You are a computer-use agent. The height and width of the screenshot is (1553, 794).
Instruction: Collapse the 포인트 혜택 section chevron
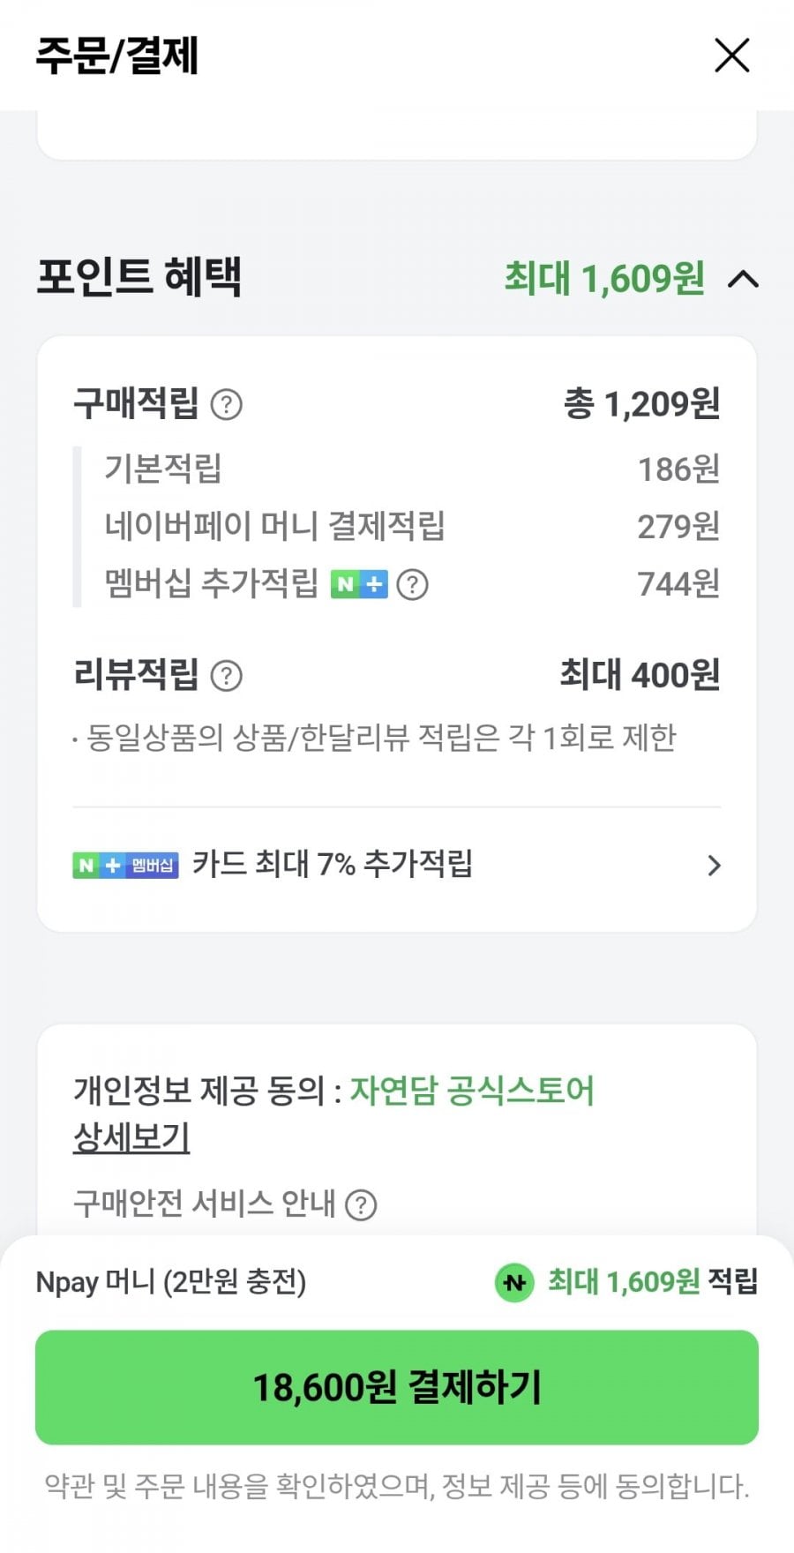click(744, 280)
